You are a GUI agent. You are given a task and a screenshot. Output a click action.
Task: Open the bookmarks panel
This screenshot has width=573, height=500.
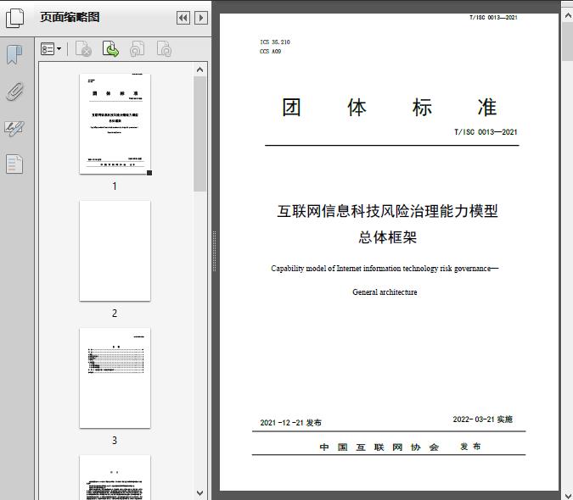[14, 55]
